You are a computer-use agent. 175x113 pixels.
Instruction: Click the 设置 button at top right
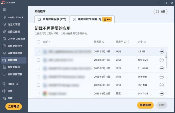(x=160, y=11)
